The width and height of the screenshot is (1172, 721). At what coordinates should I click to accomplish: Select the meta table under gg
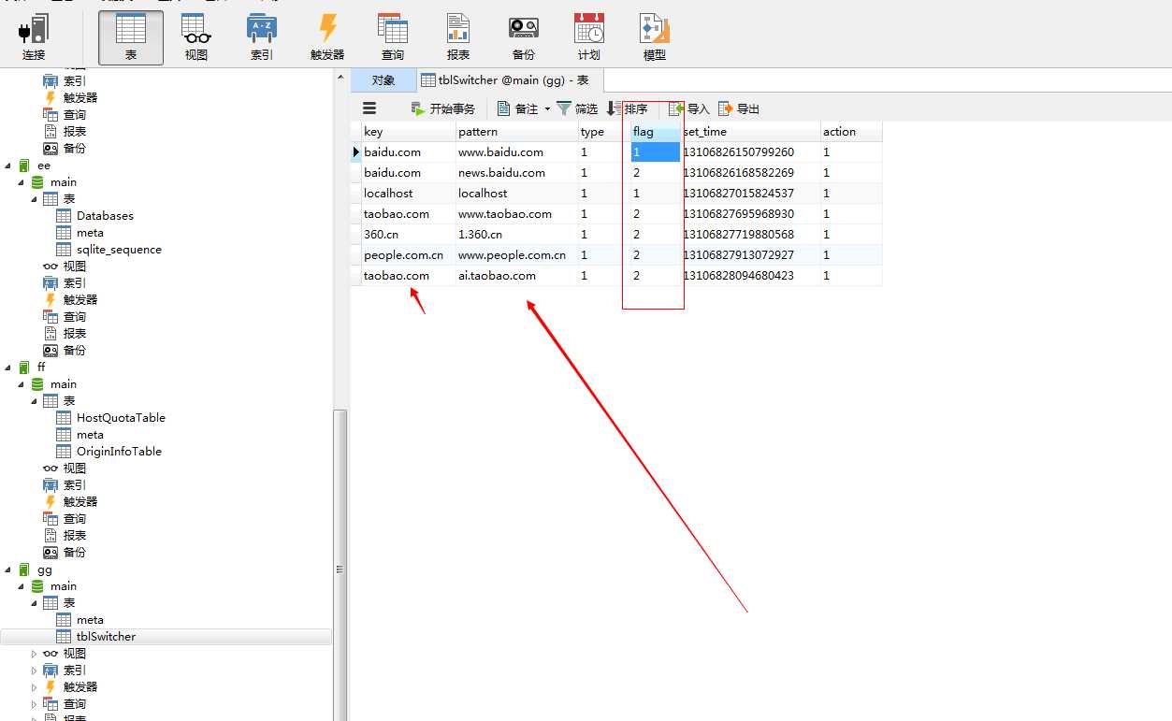click(90, 620)
